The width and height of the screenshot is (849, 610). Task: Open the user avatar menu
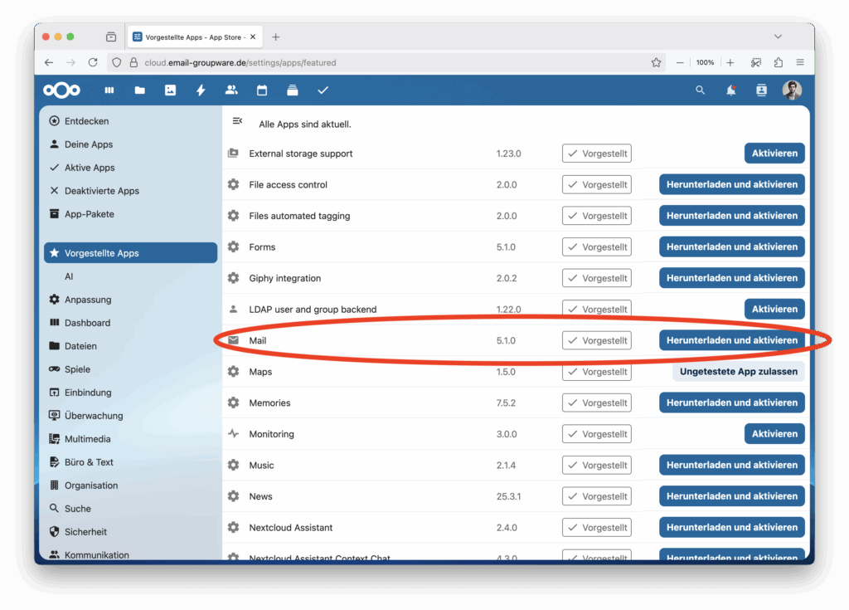point(792,90)
